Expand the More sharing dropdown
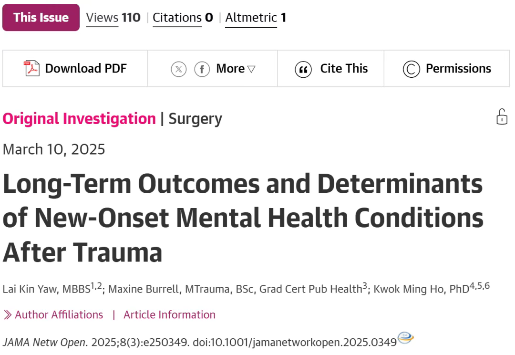This screenshot has width=515, height=355. pos(236,69)
